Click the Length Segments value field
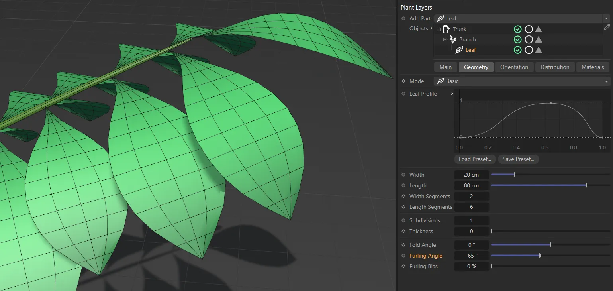The width and height of the screenshot is (613, 291). [472, 207]
